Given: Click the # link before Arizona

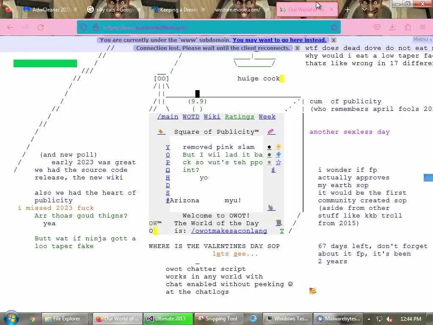Looking at the screenshot, I should pyautogui.click(x=167, y=200).
